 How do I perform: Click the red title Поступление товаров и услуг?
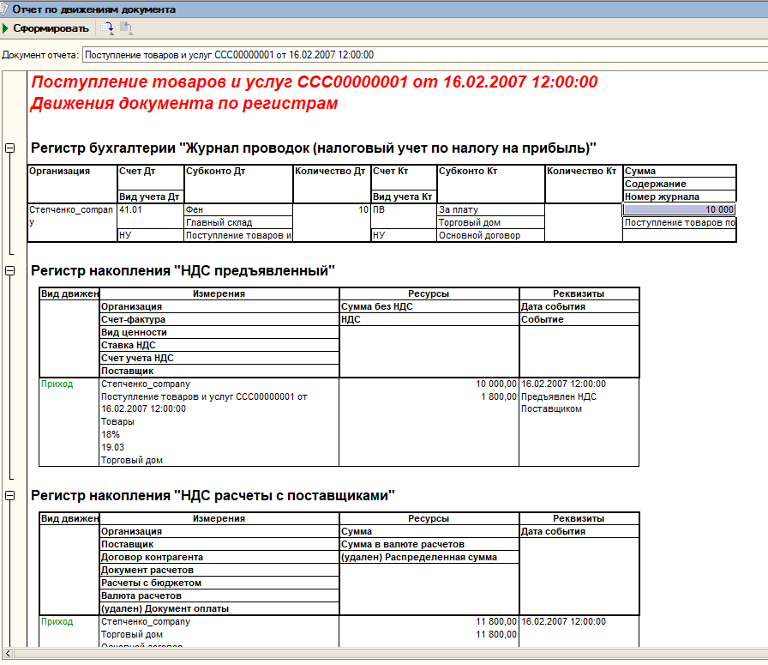coord(315,82)
